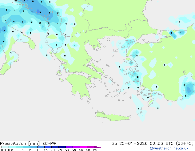The height and width of the screenshot is (151, 195).
Task: Select the 40–45 mm magenta legend swatch
Action: [83, 147]
